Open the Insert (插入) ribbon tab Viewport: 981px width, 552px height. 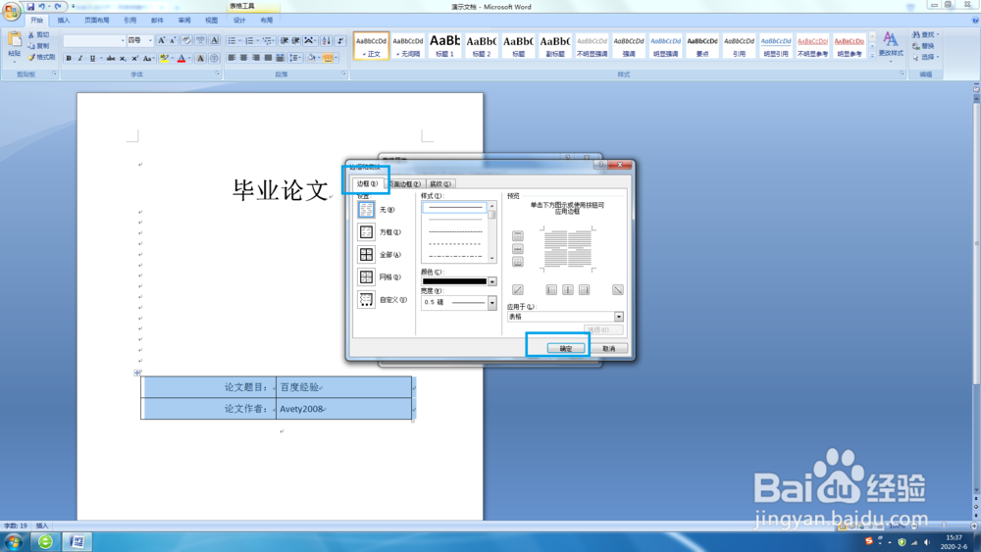click(x=64, y=21)
